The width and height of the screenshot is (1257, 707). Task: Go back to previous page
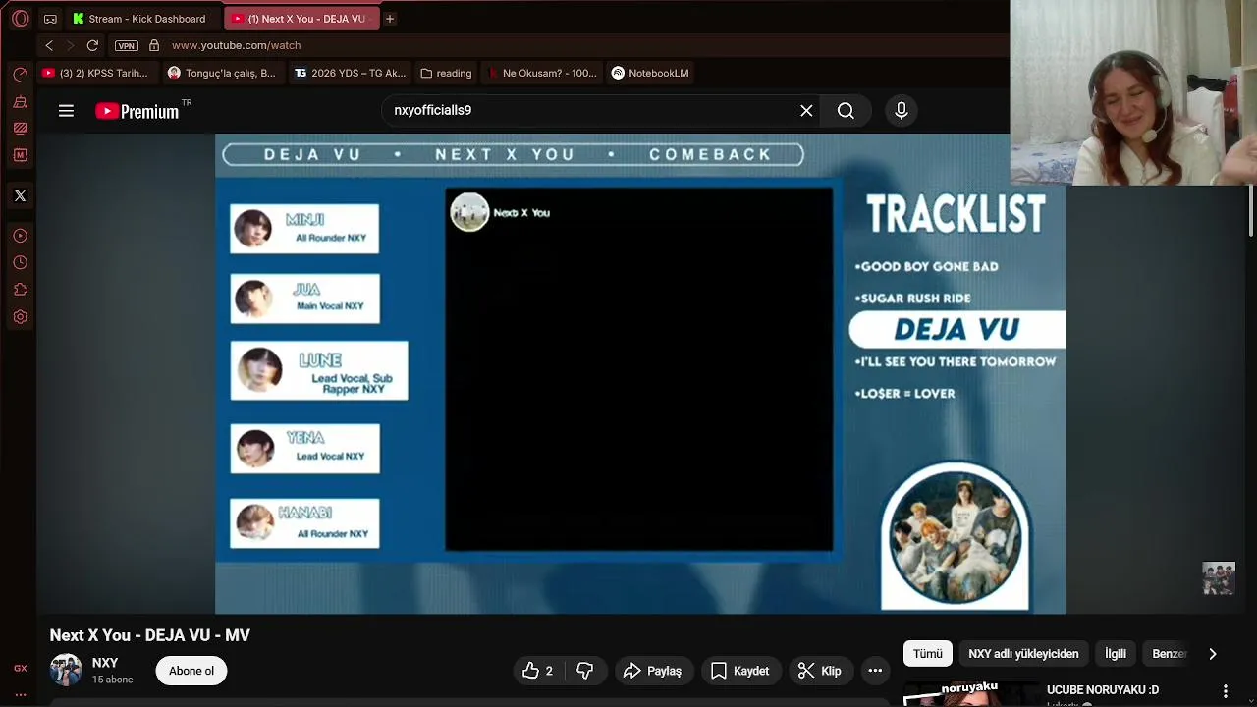pyautogui.click(x=49, y=45)
